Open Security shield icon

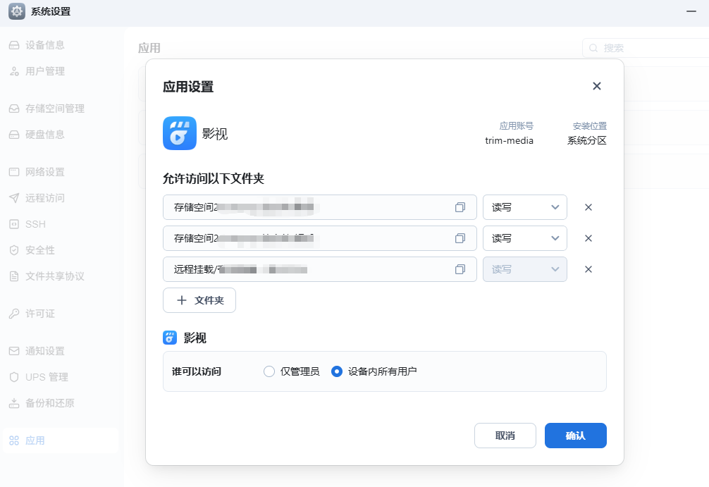click(14, 250)
